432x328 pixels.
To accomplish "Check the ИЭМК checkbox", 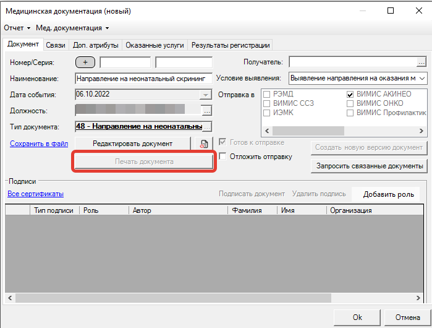I will [266, 113].
